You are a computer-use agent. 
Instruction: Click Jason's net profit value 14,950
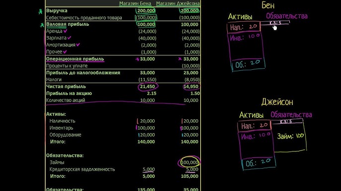[x=191, y=87]
